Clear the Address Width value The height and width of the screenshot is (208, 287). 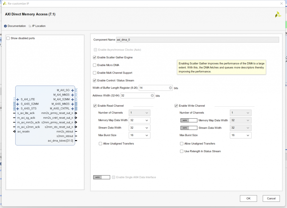coord(152,95)
